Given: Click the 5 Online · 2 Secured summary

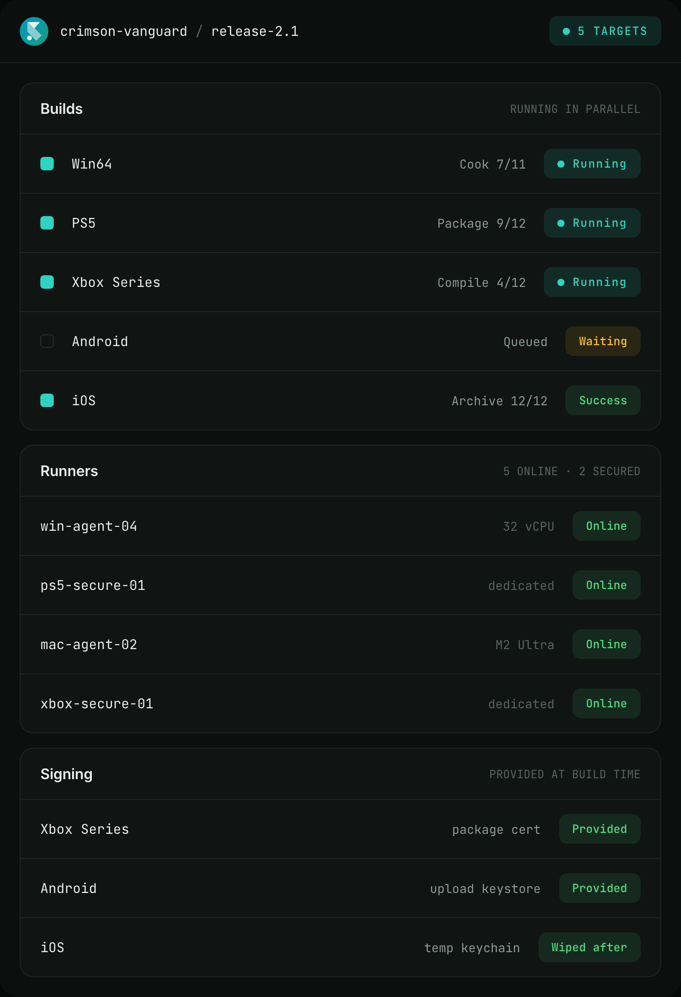Looking at the screenshot, I should click(x=572, y=471).
